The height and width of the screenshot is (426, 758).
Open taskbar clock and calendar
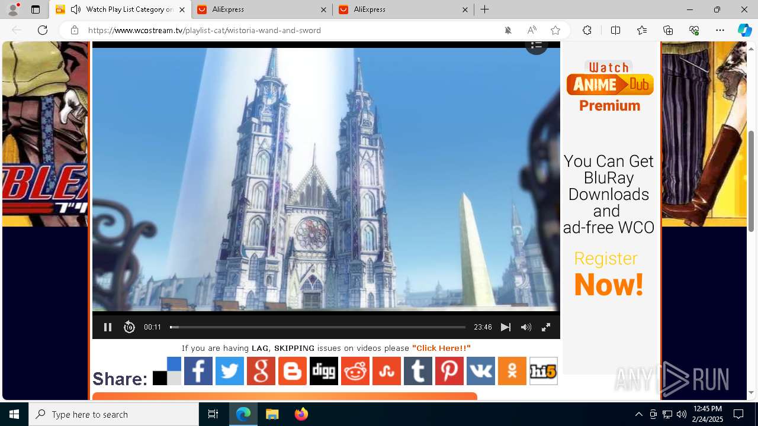click(x=708, y=414)
